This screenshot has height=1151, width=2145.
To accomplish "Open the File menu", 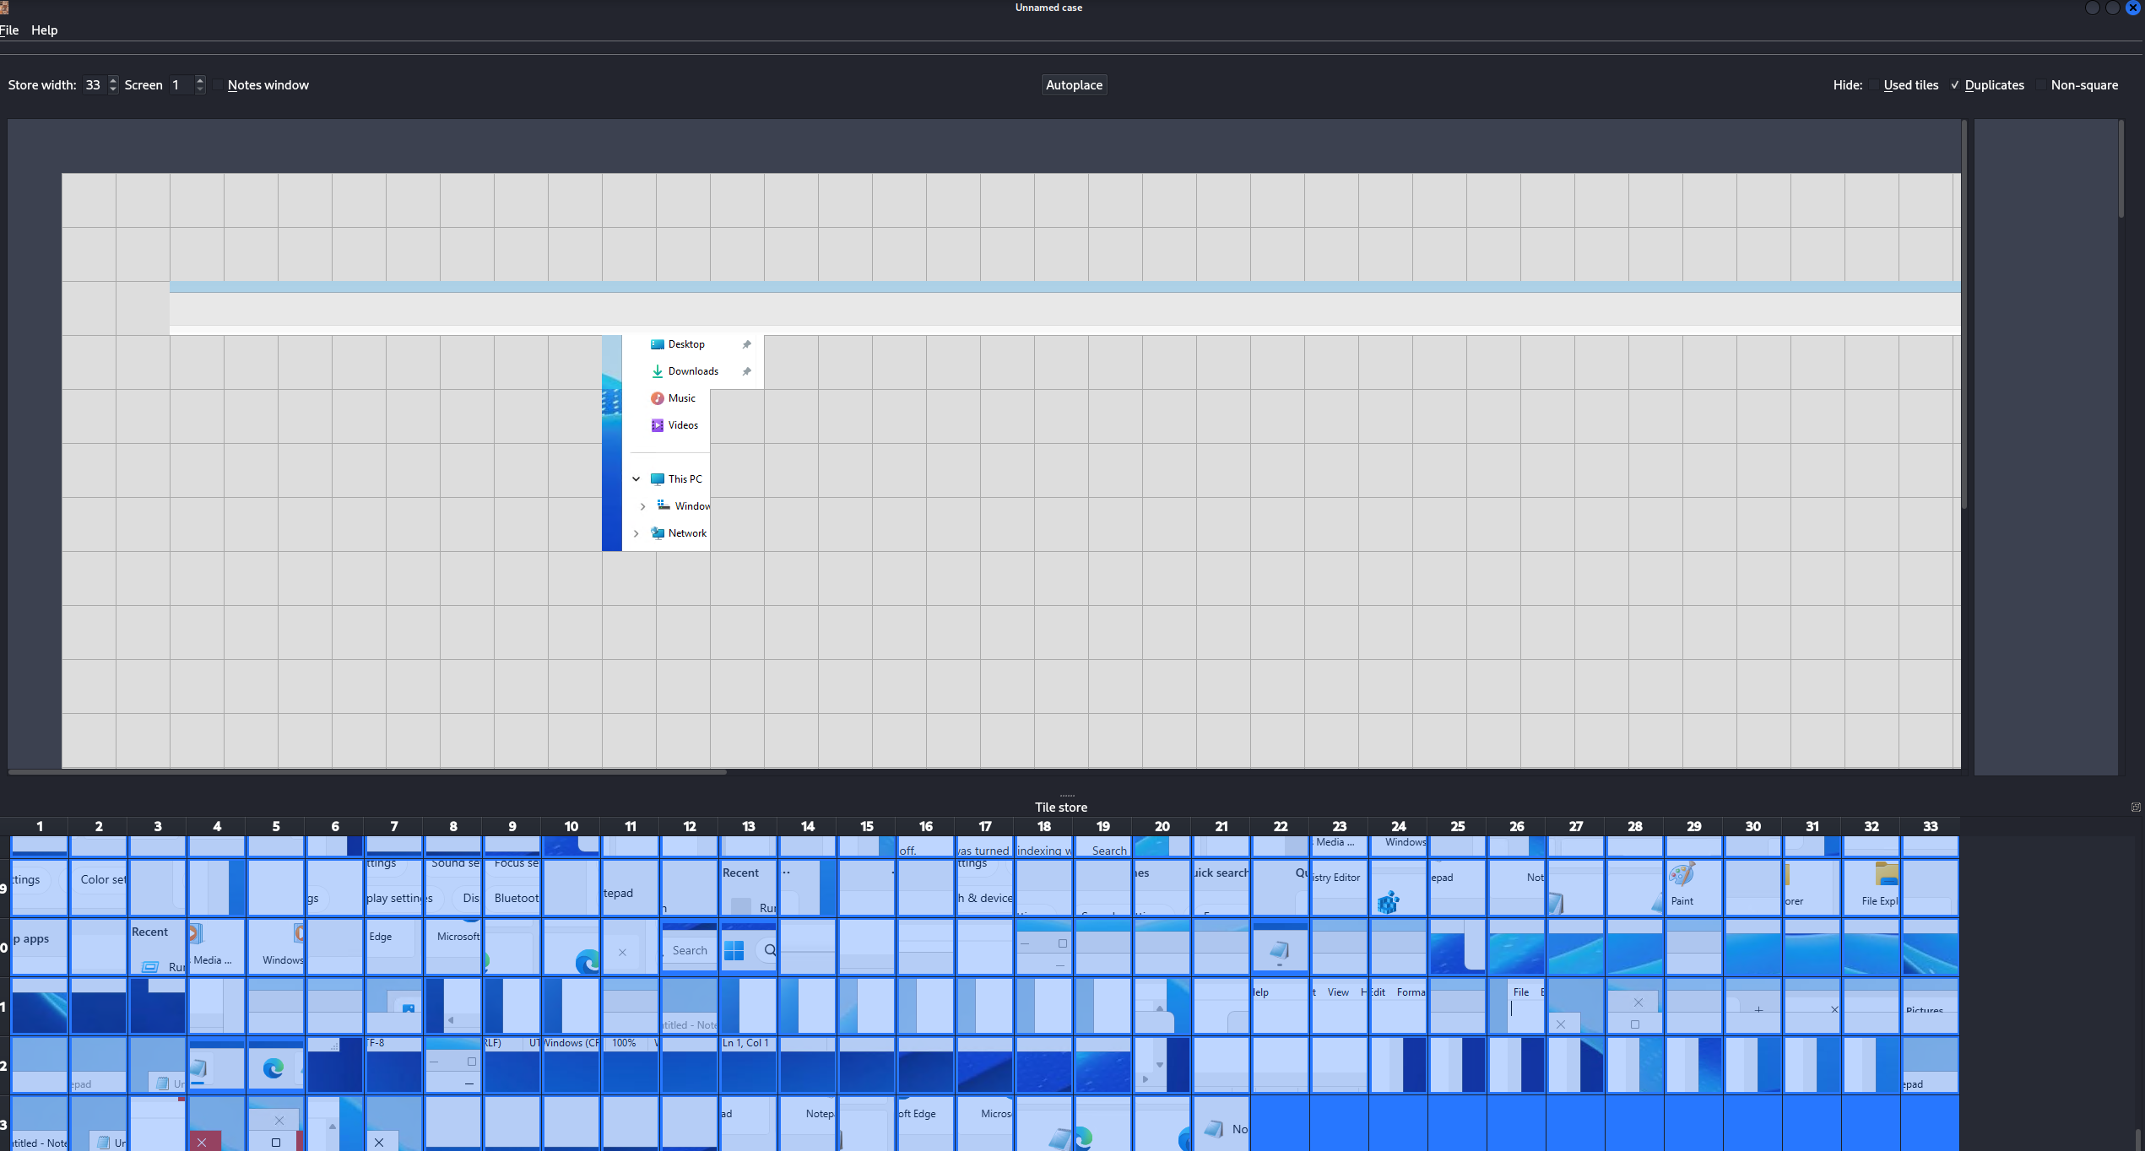I will pyautogui.click(x=9, y=30).
